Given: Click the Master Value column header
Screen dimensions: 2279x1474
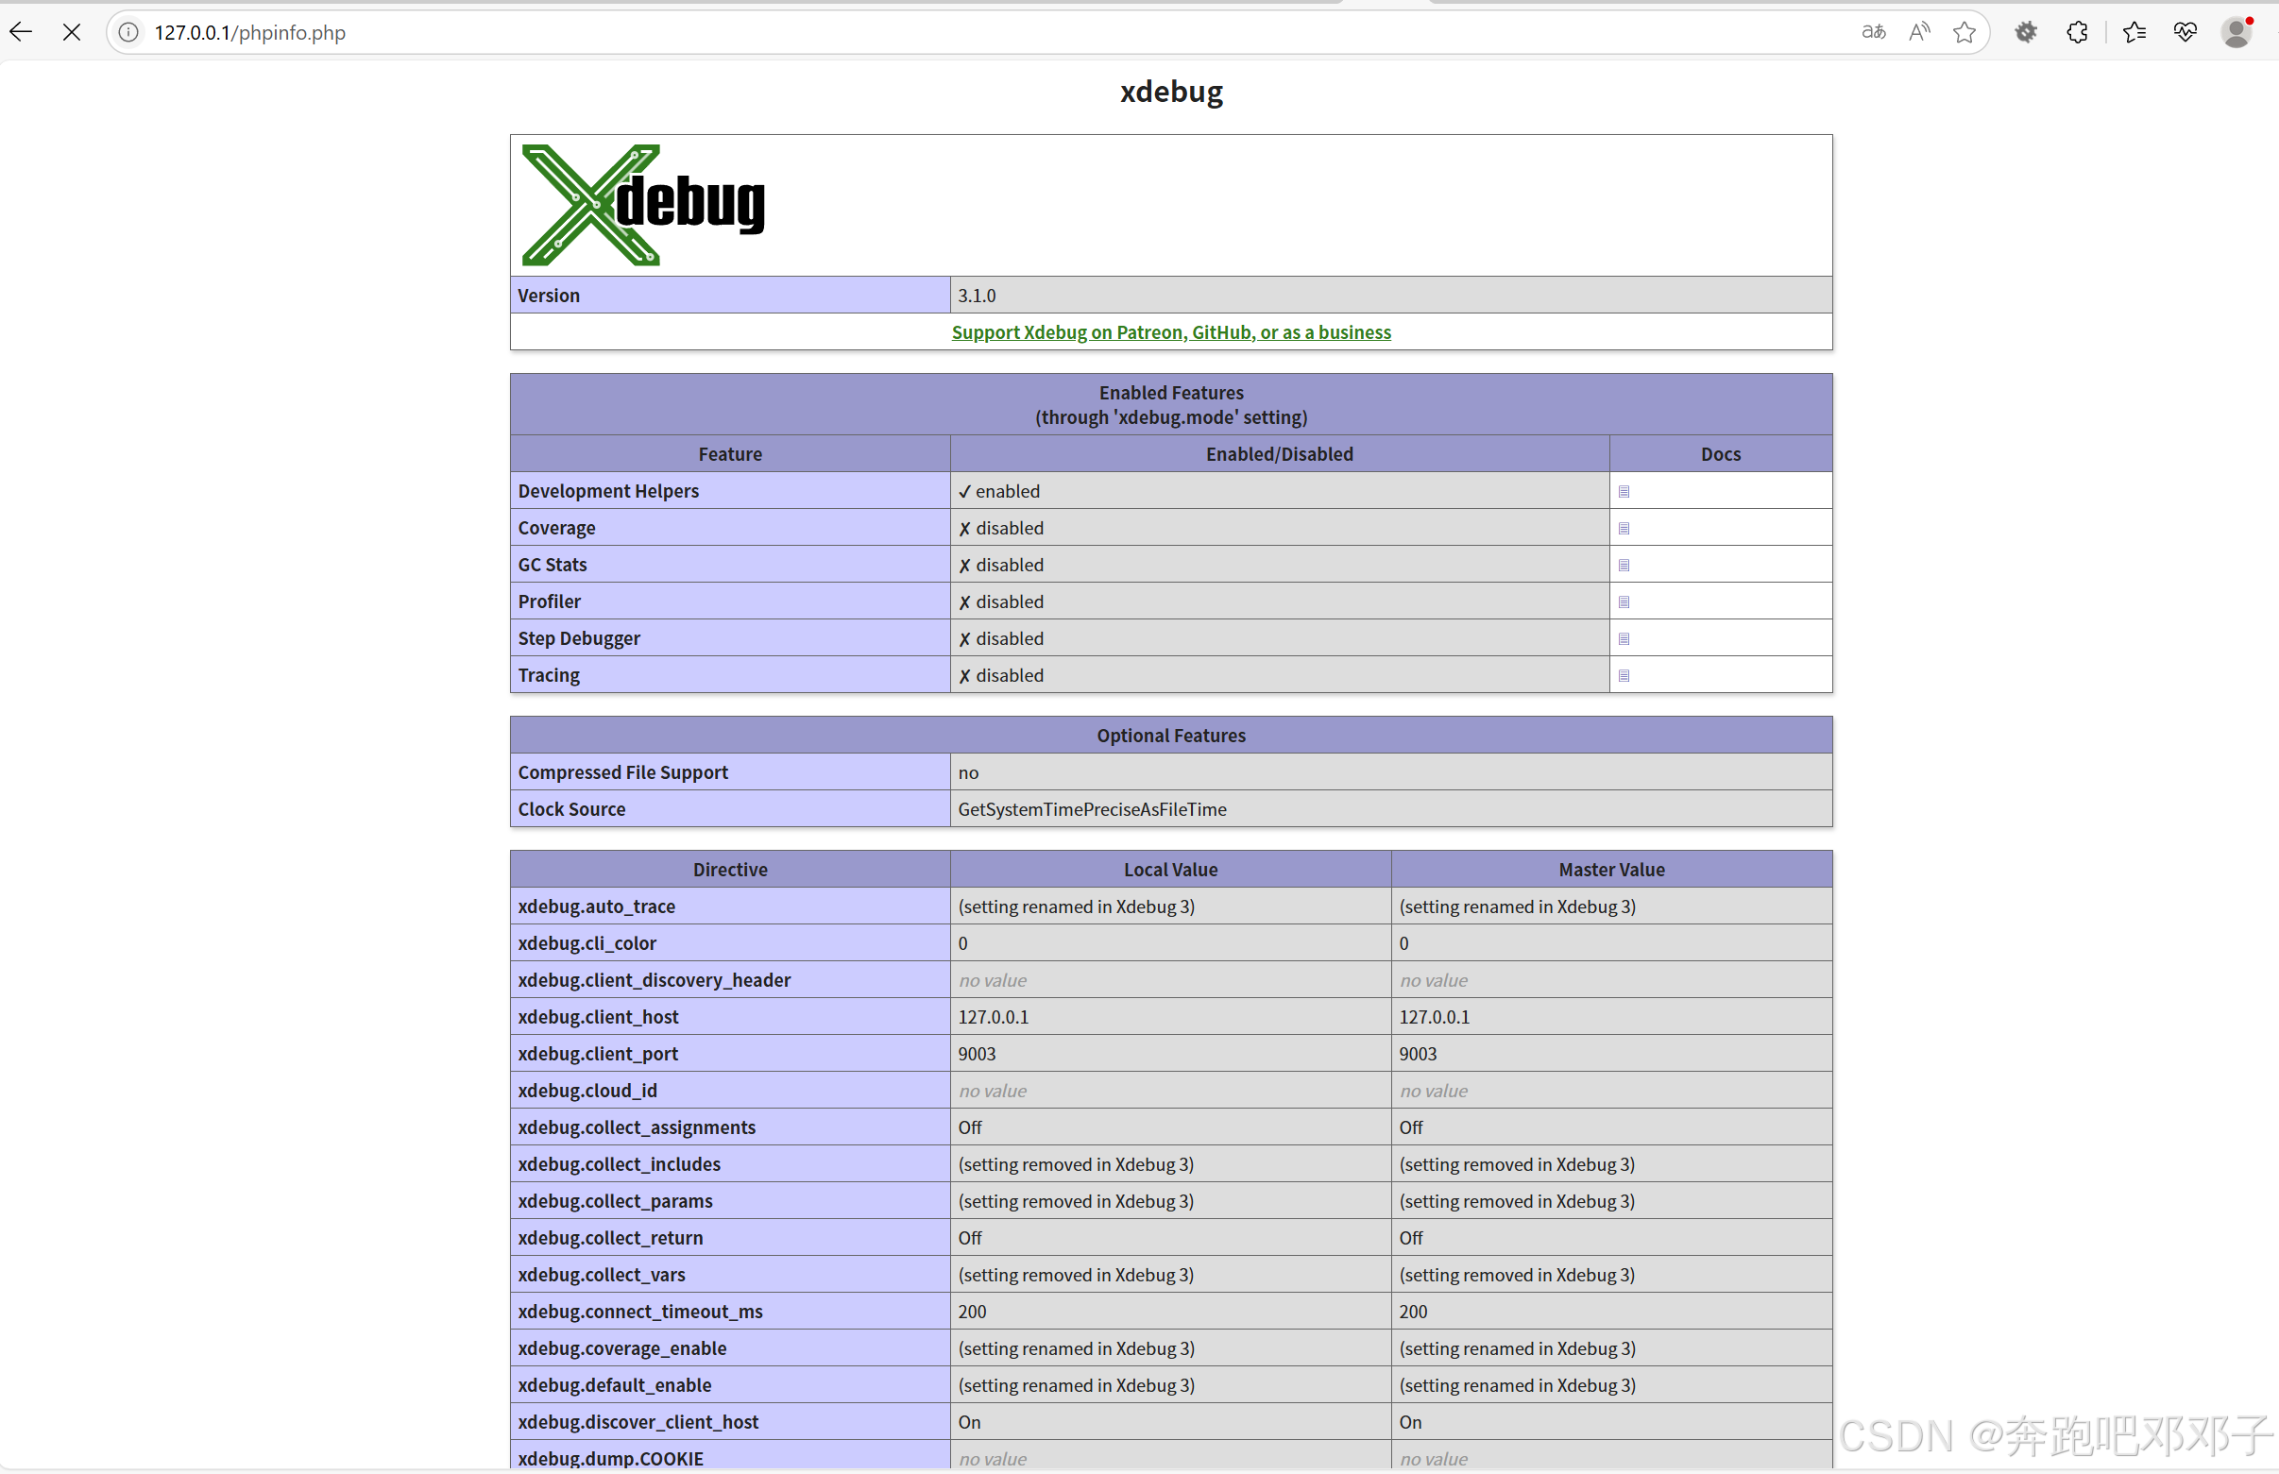Looking at the screenshot, I should click(x=1612, y=869).
